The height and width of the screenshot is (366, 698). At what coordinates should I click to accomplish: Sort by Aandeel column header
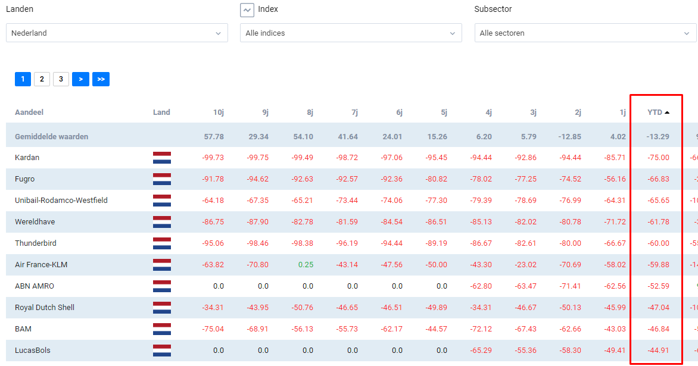click(29, 112)
